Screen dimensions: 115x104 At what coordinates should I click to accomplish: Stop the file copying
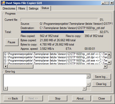pyautogui.click(x=58, y=98)
